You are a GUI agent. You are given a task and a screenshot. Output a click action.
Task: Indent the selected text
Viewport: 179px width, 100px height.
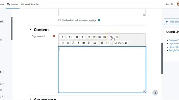(x=105, y=37)
